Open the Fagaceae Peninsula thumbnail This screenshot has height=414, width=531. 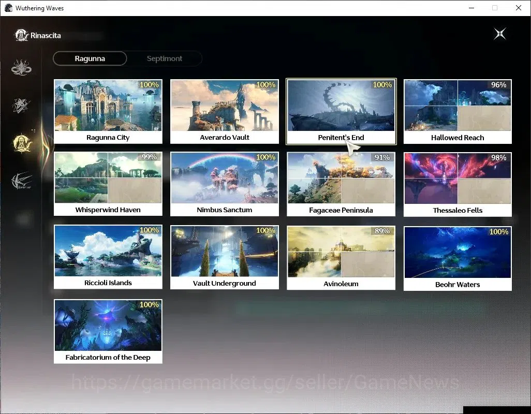coord(341,178)
